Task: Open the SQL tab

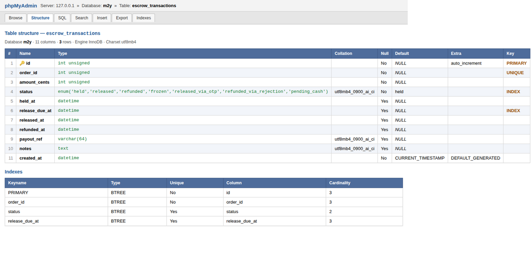Action: [62, 18]
